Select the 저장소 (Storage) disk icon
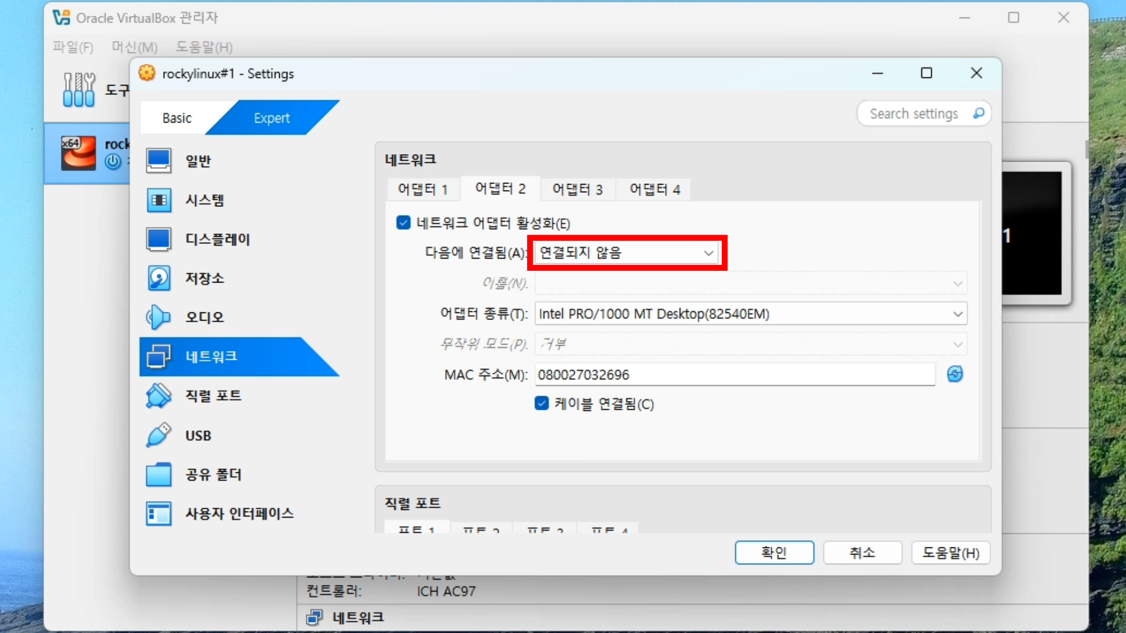The image size is (1126, 633). [x=159, y=278]
